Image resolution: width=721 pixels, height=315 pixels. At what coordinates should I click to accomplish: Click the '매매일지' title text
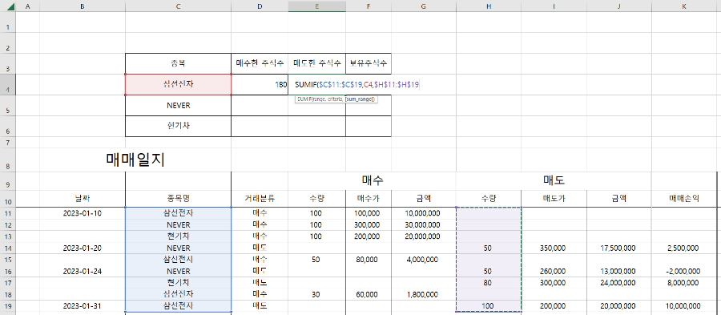[x=135, y=160]
